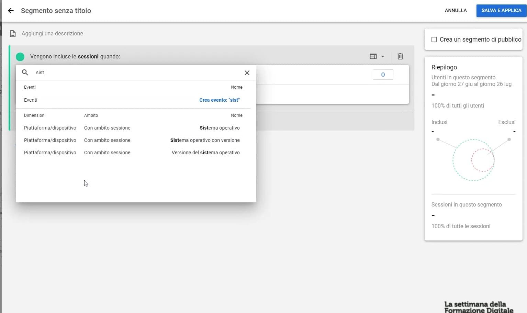Viewport: 527px width, 313px height.
Task: Enable 'Crea un segmento di pubblico' checkbox
Action: click(434, 40)
